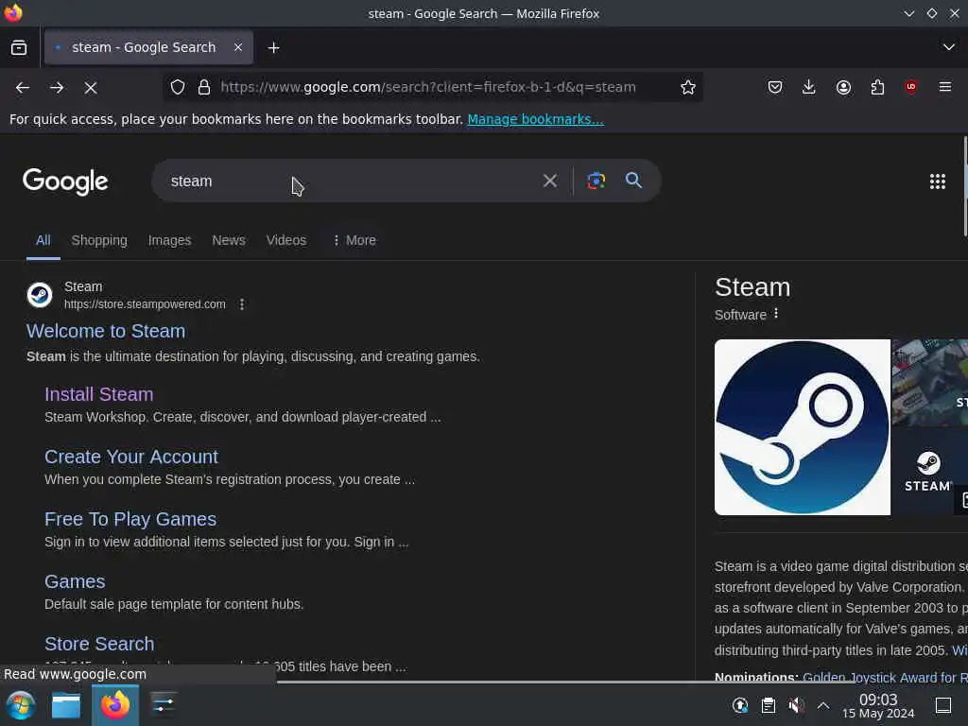Open the uBlock Origin extension icon

click(x=911, y=87)
